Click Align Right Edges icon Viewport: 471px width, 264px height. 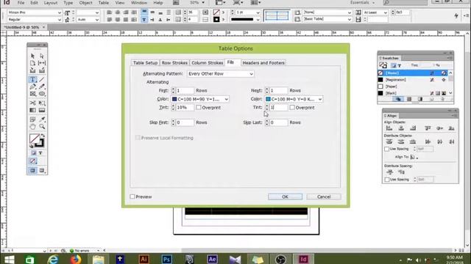(413, 128)
